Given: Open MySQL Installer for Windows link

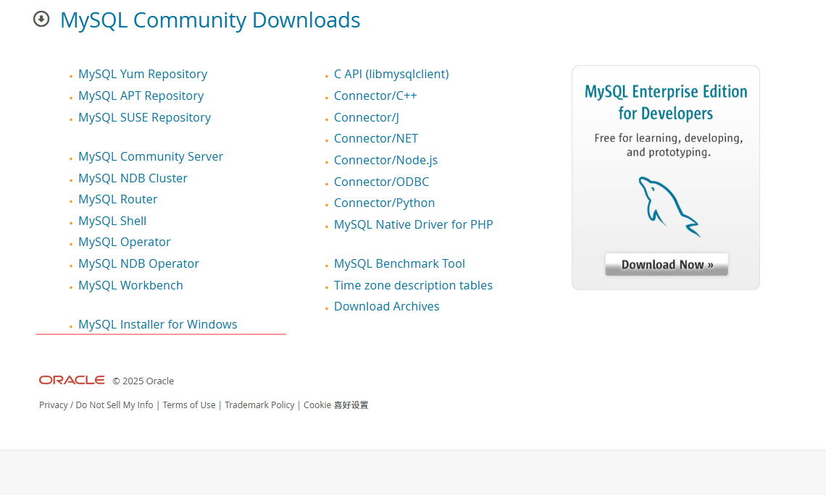Looking at the screenshot, I should pyautogui.click(x=157, y=324).
